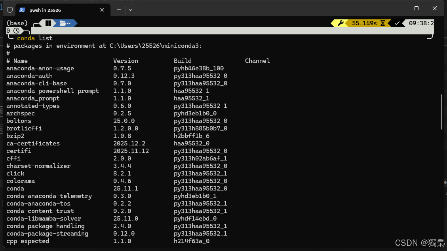
Task: Click the charset-normalizer package name
Action: tap(38, 166)
